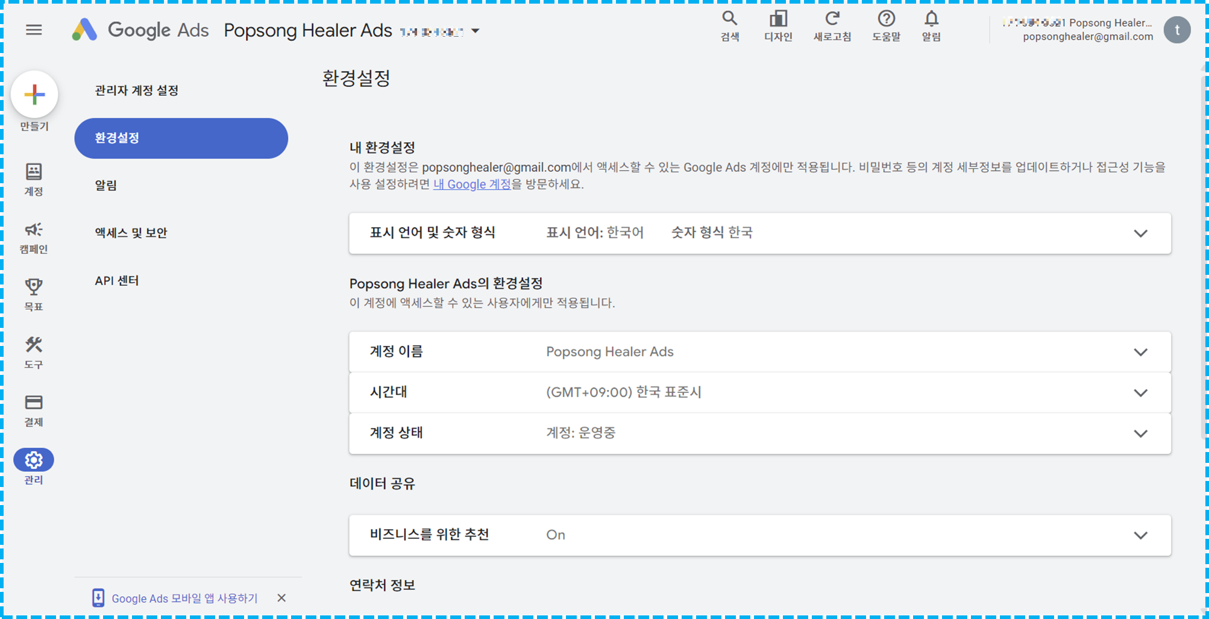This screenshot has height=619, width=1209.
Task: Click the 데이터 공유 heading
Action: pyautogui.click(x=382, y=483)
